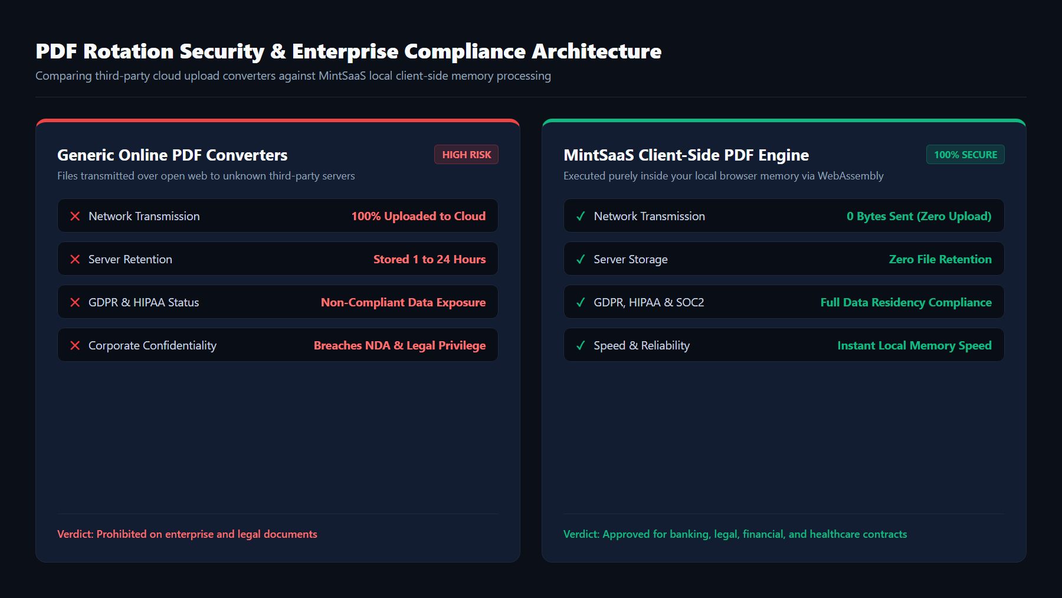Click the red X beside GDPR & HIPAA Status
1062x598 pixels.
pos(75,302)
